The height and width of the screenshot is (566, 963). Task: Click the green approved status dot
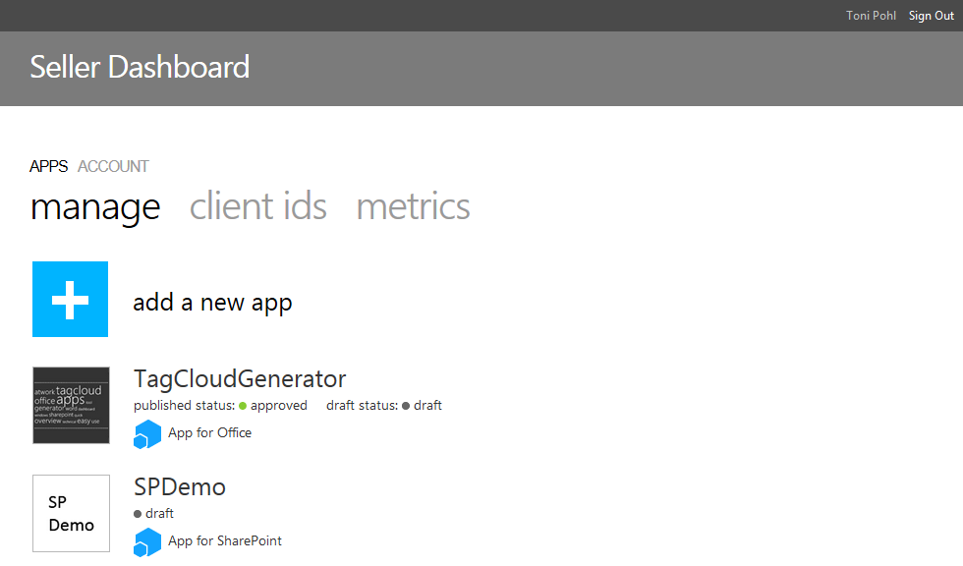[243, 406]
